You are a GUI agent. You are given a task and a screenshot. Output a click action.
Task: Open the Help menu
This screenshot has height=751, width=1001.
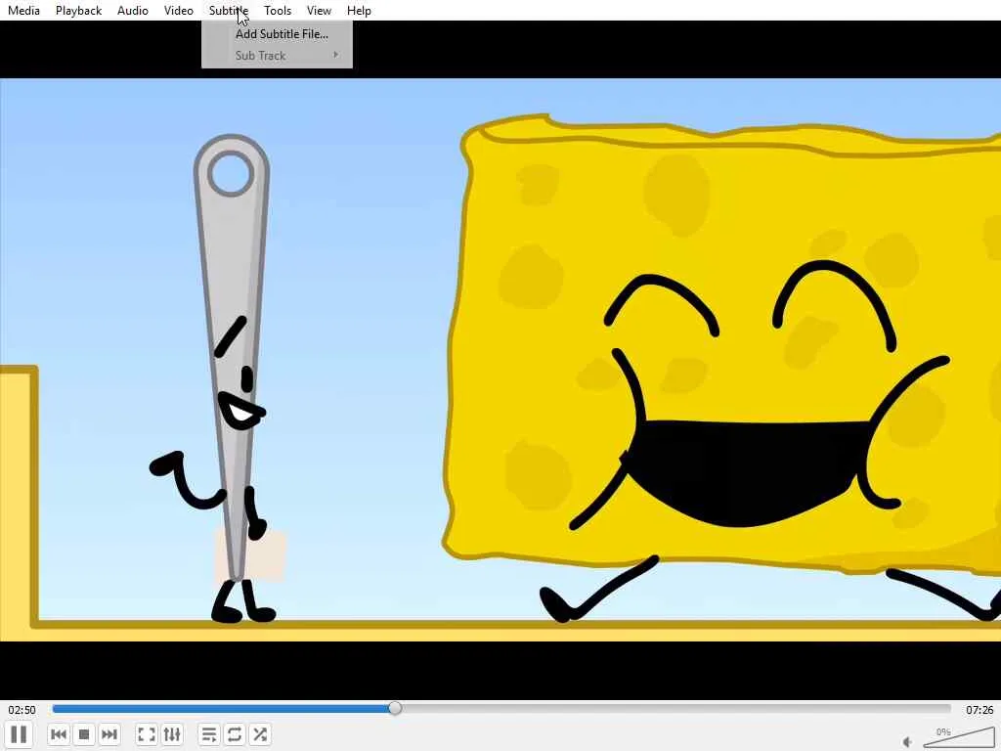coord(359,10)
